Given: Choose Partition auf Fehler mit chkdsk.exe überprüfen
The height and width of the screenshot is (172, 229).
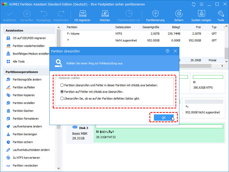Looking at the screenshot, I should [92, 92].
